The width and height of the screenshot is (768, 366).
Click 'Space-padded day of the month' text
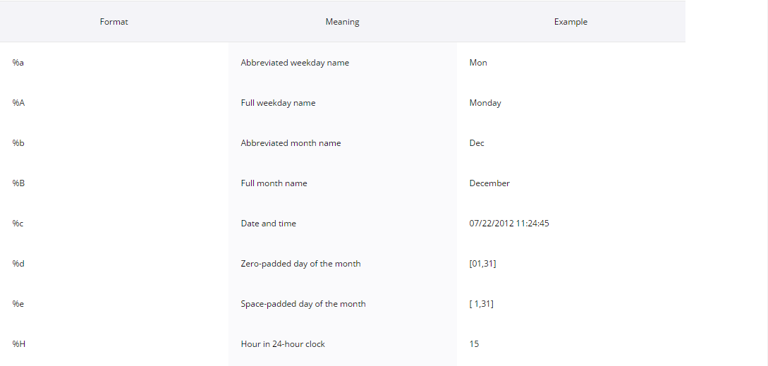coord(303,304)
